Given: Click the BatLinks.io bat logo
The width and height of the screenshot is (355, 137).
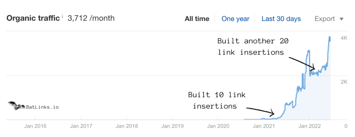Looking at the screenshot, I should (x=17, y=106).
